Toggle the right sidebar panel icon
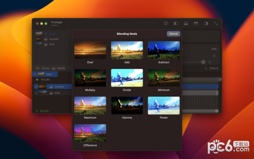 tap(206, 23)
